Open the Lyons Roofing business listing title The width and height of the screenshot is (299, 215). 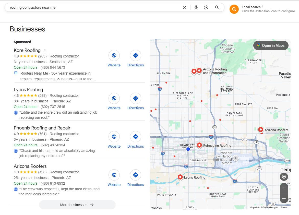pos(28,90)
